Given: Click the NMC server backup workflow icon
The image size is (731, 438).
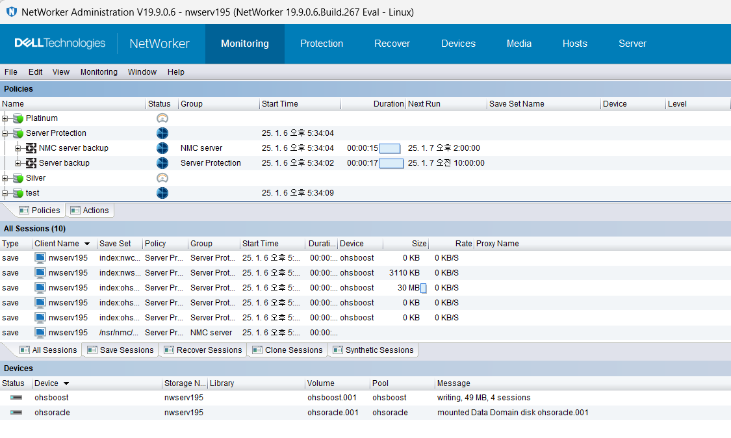Looking at the screenshot, I should pos(31,148).
